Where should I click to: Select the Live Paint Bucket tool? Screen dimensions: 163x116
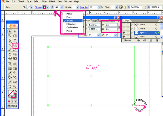click(x=10, y=77)
